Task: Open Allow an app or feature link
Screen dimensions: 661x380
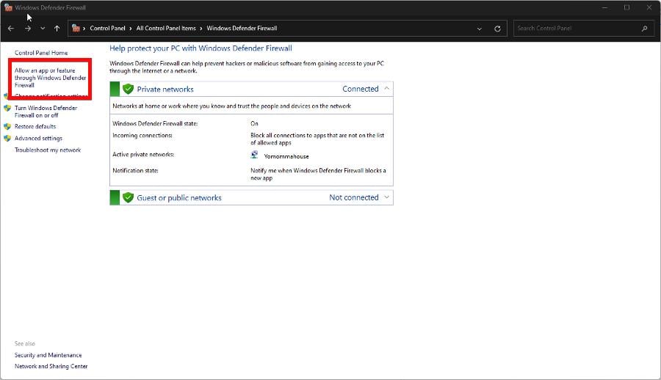Action: click(x=50, y=78)
